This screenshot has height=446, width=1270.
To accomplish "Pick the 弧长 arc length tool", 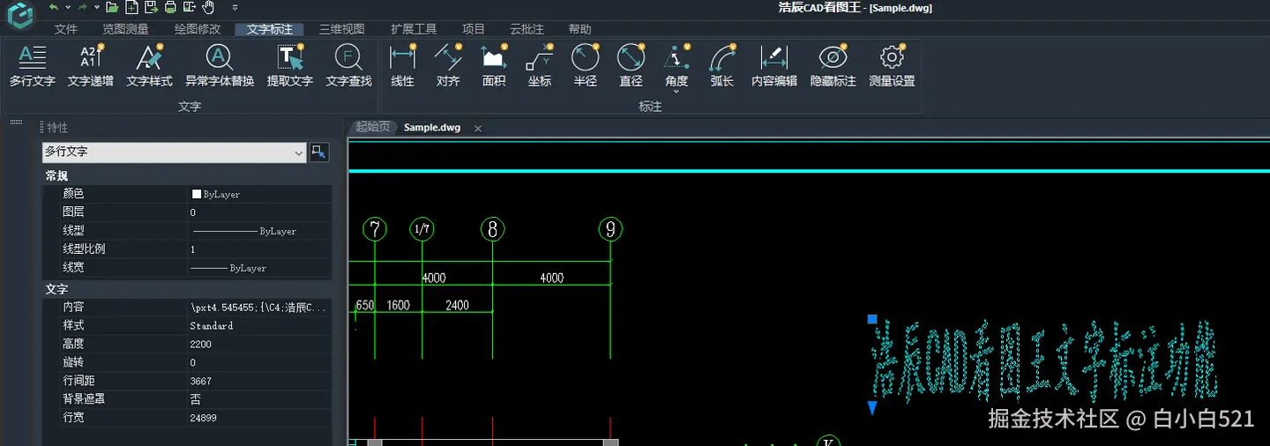I will pyautogui.click(x=722, y=67).
